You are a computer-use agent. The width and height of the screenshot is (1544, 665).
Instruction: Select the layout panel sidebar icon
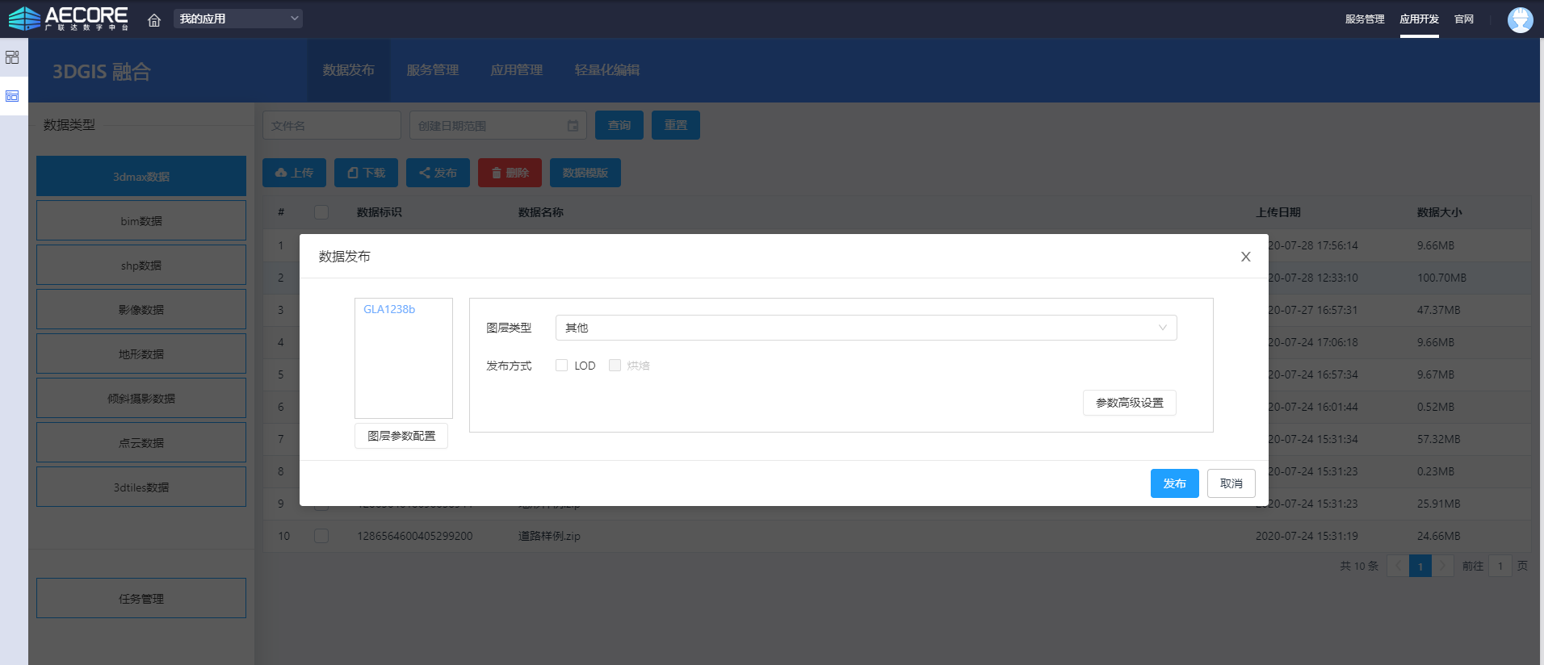(12, 96)
